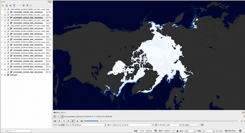The width and height of the screenshot is (245, 133).
Task: Expand layer 20241008_154432_000_20170101 legend
Action: [x=5, y=50]
